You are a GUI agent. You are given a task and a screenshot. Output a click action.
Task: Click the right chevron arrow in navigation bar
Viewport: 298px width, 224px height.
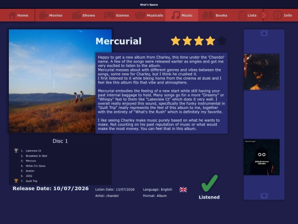pyautogui.click(x=264, y=15)
